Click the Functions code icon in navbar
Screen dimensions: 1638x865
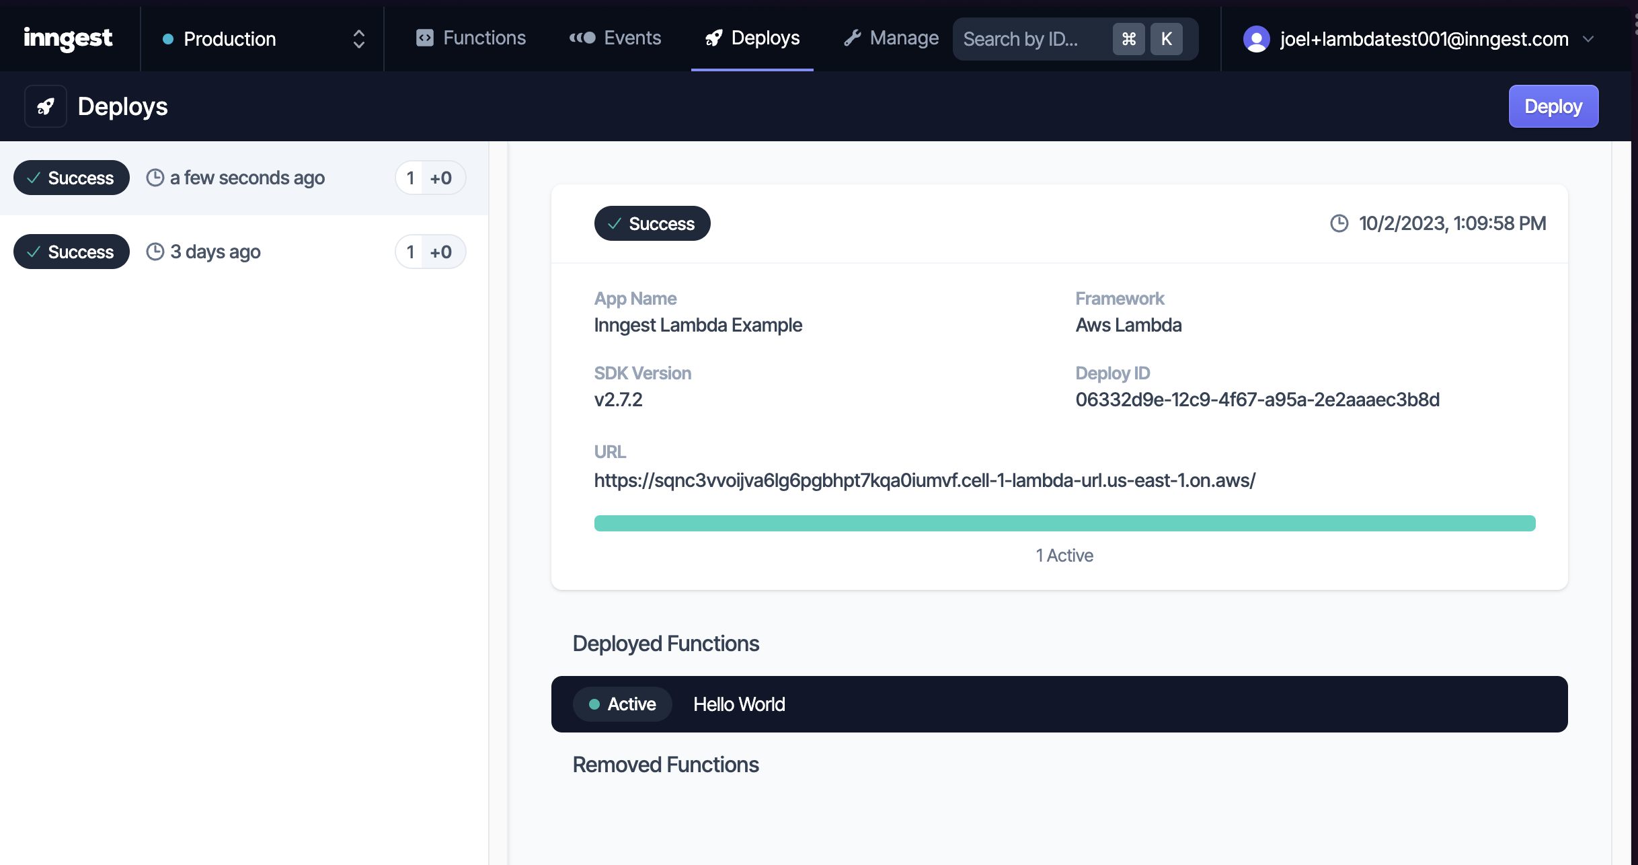point(424,38)
